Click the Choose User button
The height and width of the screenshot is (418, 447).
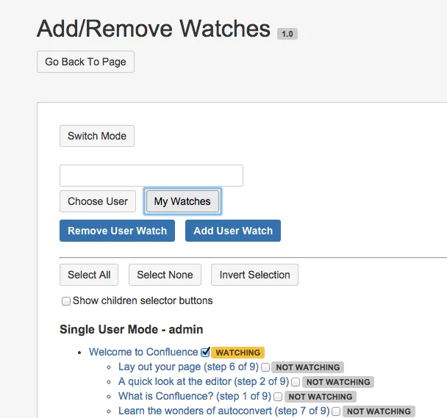(x=98, y=201)
